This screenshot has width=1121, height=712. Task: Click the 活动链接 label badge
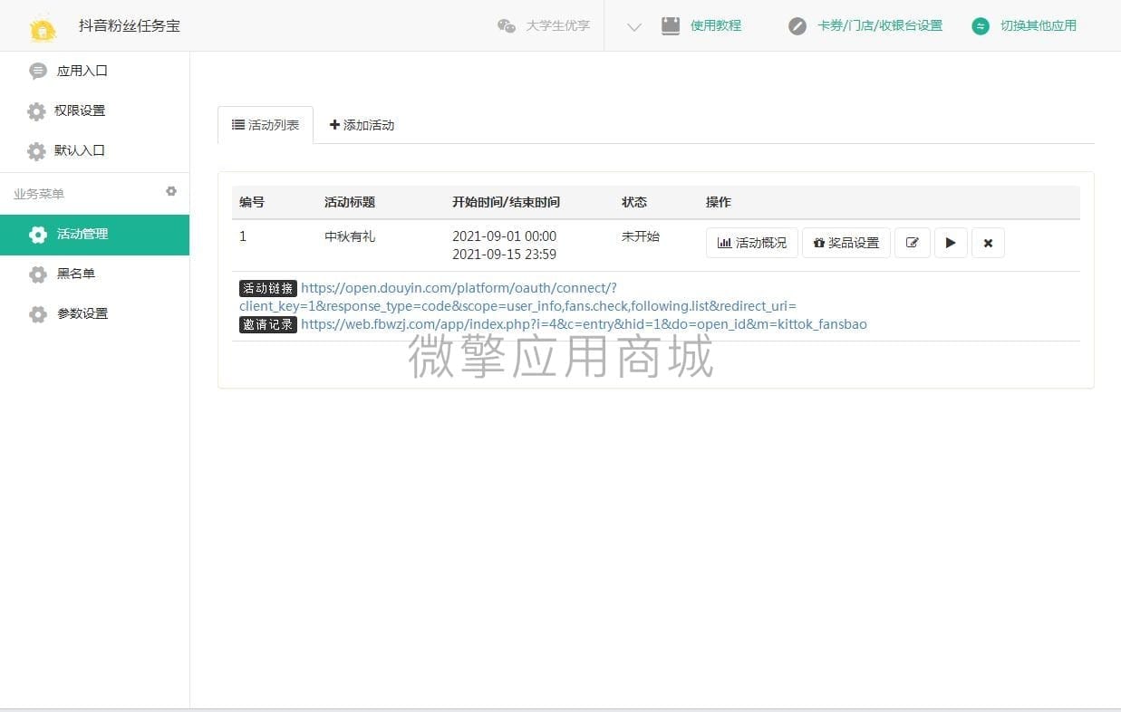(268, 288)
